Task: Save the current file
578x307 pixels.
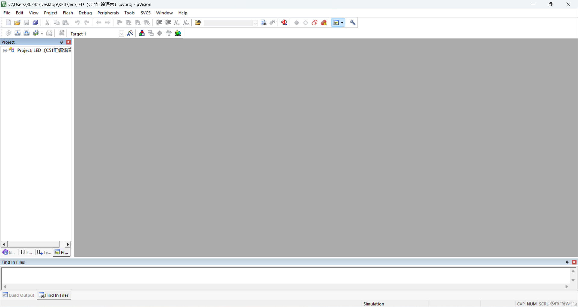Action: point(26,23)
